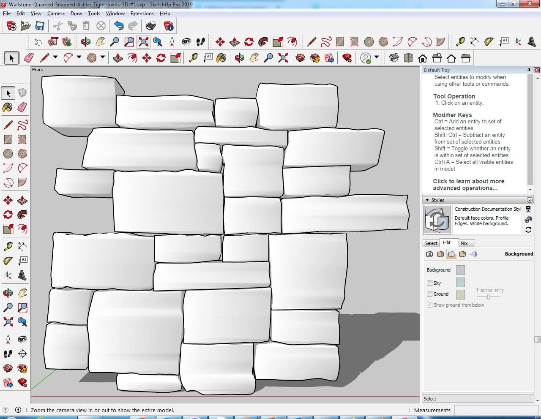The height and width of the screenshot is (419, 541).
Task: Open Edge Settings in the Styles Edit tab
Action: (429, 254)
